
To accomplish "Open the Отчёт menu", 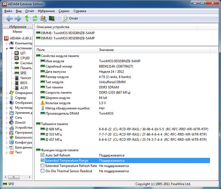I will click(29, 11).
